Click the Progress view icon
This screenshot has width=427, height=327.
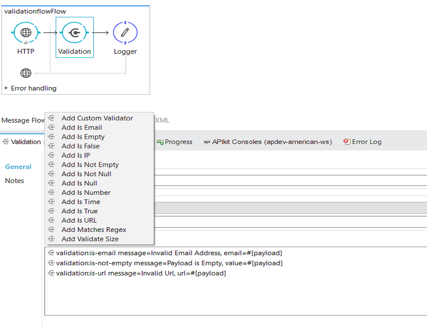click(160, 142)
